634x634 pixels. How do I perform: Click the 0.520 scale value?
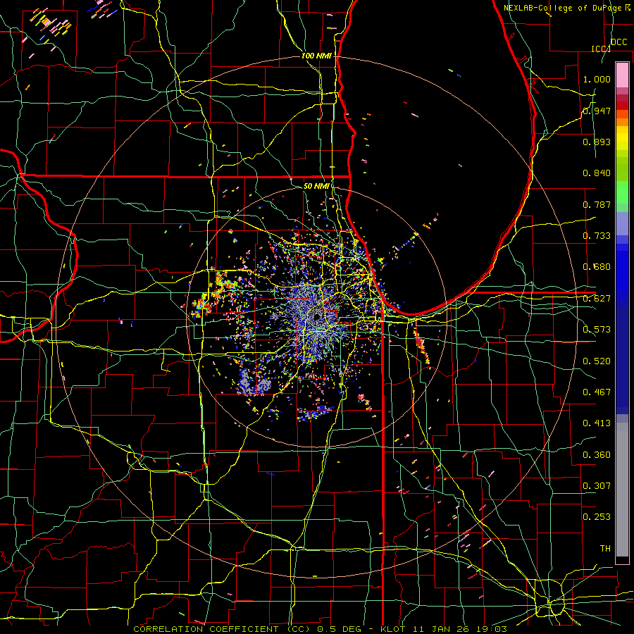597,361
